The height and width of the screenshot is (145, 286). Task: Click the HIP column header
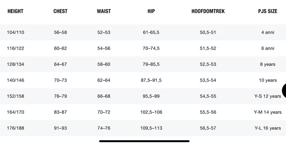tap(151, 11)
